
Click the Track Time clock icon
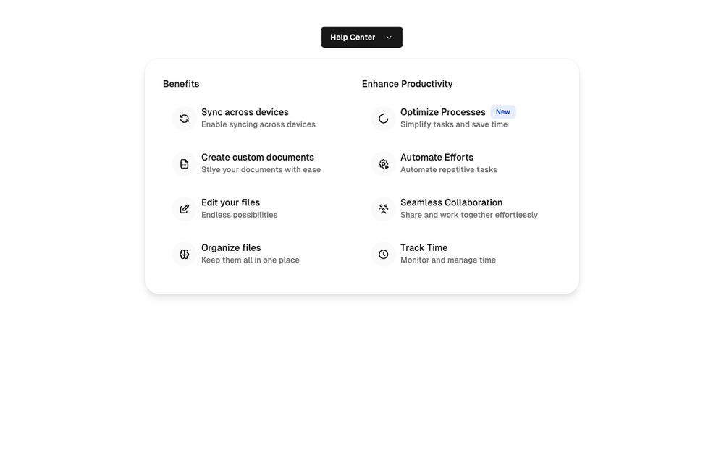tap(383, 254)
